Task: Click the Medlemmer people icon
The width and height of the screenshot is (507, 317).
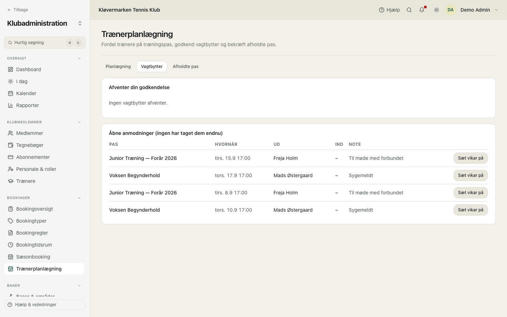Action: [x=11, y=133]
